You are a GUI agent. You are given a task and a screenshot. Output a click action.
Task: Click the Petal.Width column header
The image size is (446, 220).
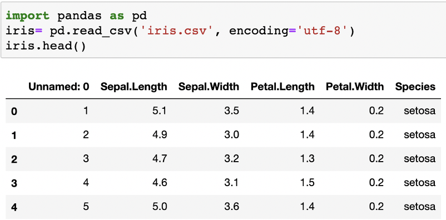coord(355,87)
